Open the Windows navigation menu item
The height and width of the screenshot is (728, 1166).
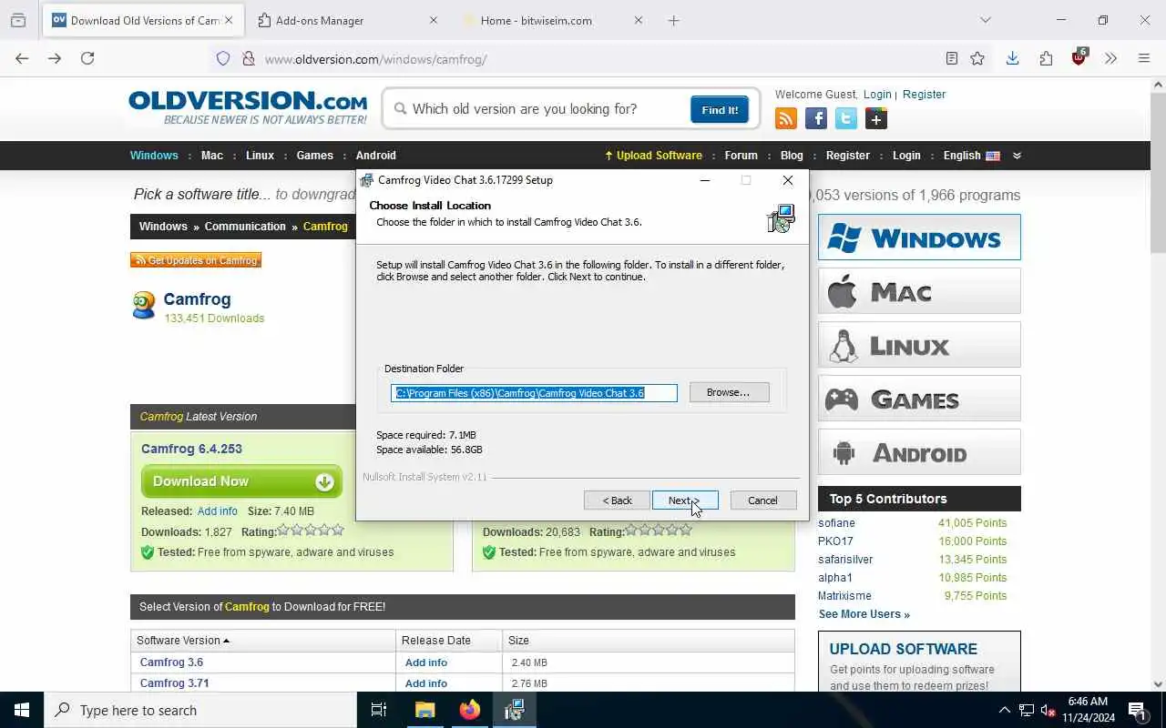[x=154, y=156]
